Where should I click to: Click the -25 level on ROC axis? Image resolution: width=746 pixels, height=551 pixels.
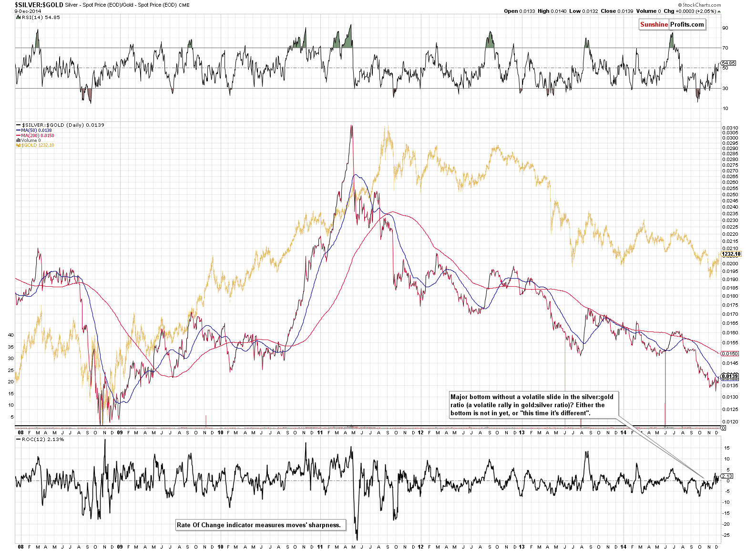726,535
